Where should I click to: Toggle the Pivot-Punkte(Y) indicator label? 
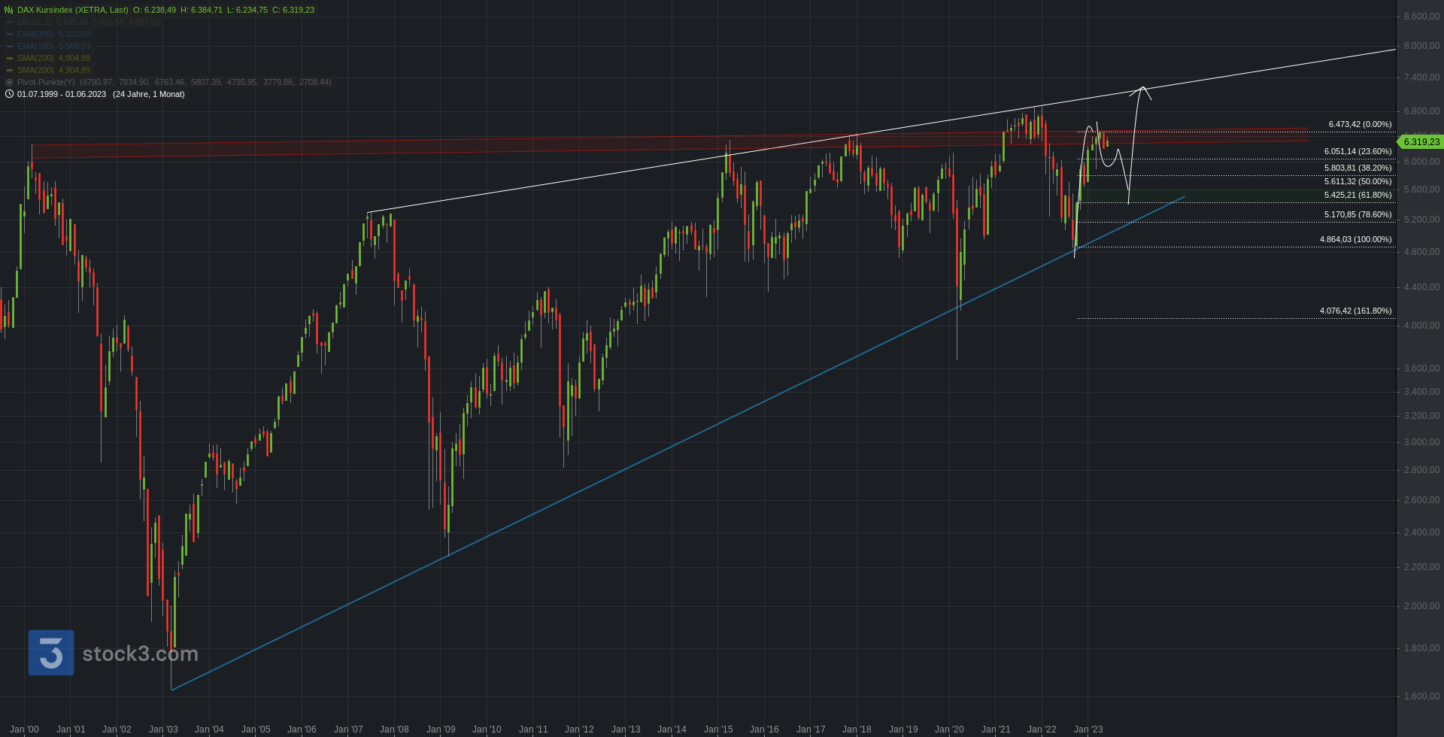(46, 82)
